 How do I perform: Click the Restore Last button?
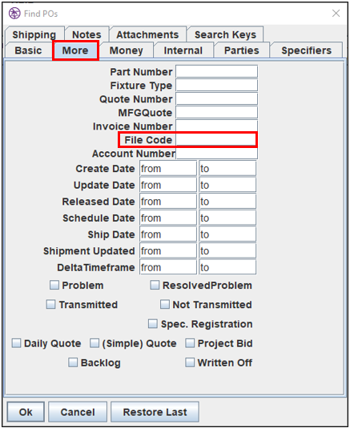pos(155,412)
